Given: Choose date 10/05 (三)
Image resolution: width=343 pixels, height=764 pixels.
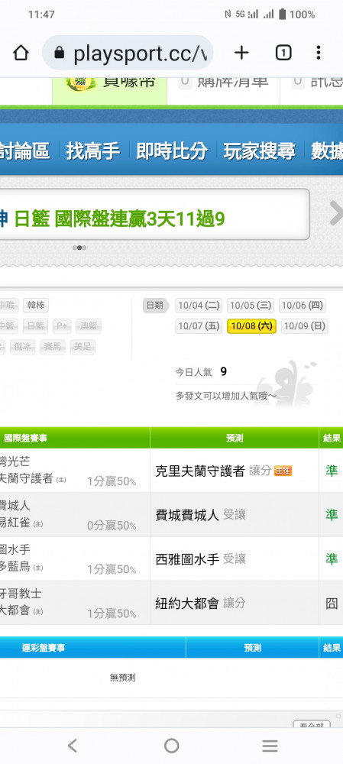Looking at the screenshot, I should [251, 306].
